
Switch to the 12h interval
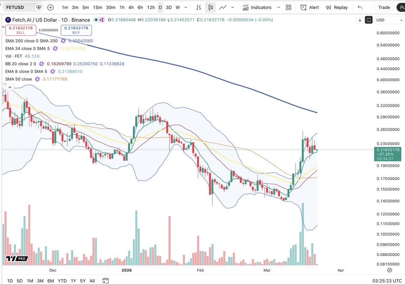point(151,7)
